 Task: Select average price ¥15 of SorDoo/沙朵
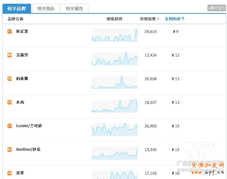(x=175, y=149)
